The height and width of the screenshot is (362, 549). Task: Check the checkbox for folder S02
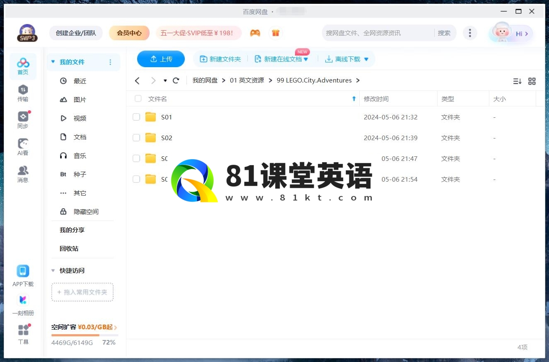pyautogui.click(x=136, y=138)
